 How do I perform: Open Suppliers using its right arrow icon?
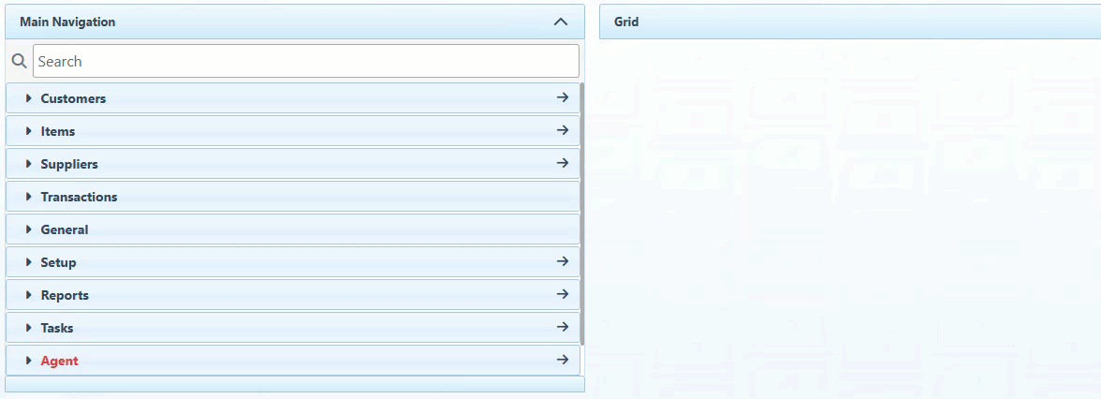pos(562,163)
